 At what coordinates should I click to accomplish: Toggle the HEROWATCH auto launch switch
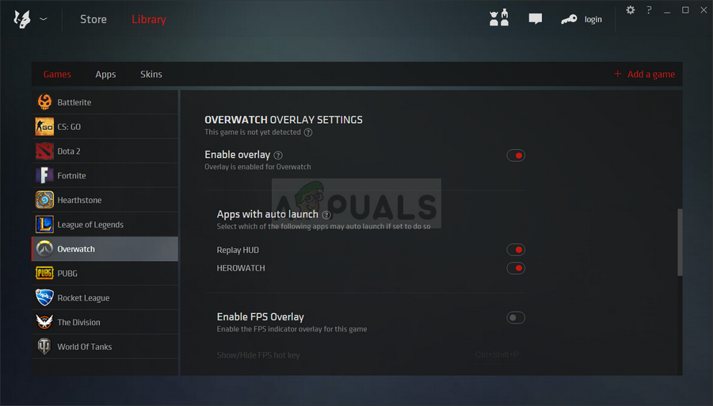coord(516,268)
